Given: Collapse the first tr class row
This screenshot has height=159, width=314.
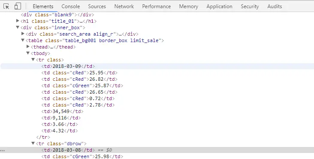Looking at the screenshot, I should click(33, 60).
